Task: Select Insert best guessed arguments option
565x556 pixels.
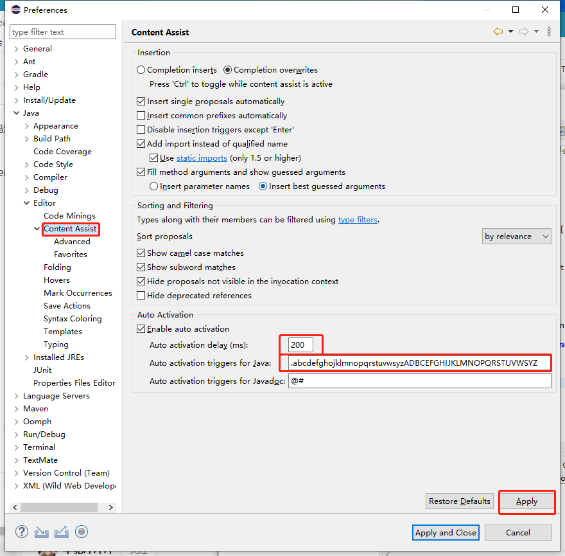Action: pos(263,186)
